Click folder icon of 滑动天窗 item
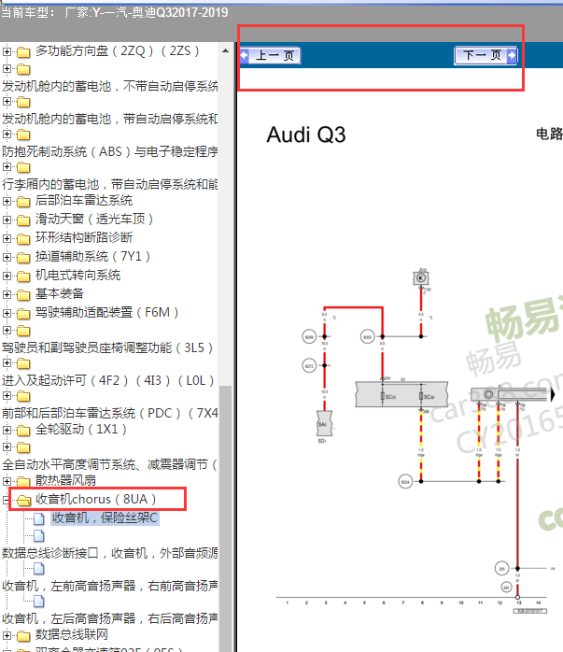563x652 pixels. (23, 220)
